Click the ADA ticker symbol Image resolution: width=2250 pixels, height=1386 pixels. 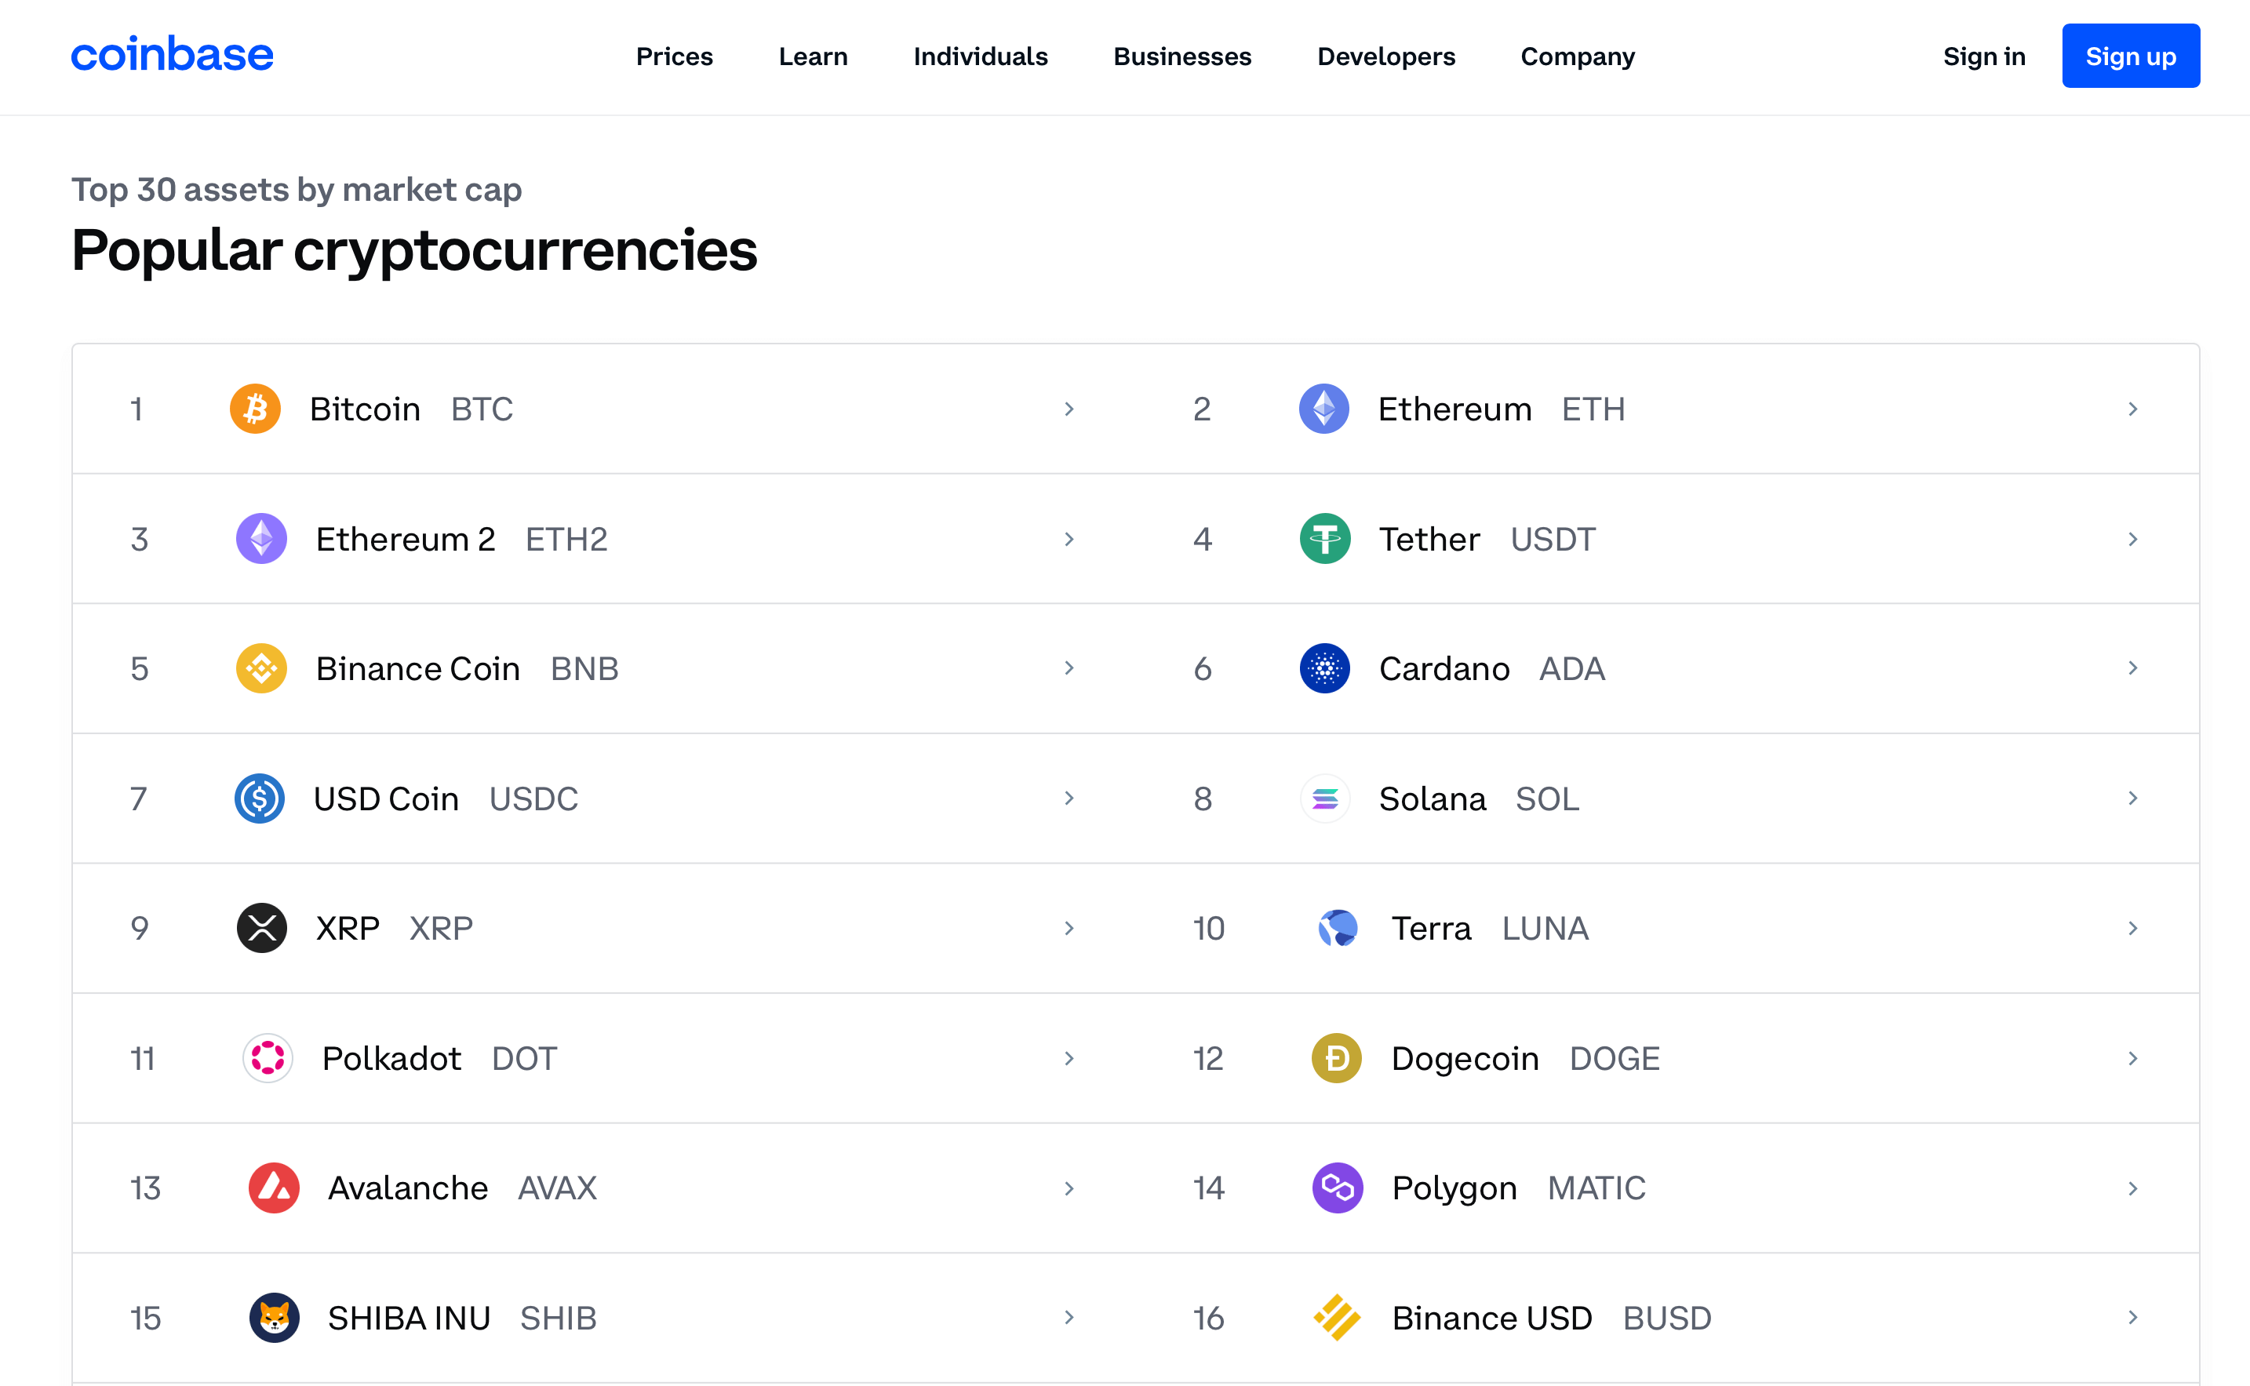tap(1572, 668)
